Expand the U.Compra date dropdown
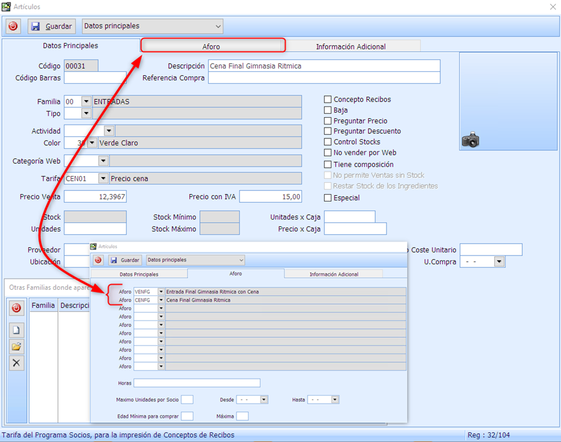This screenshot has width=561, height=442. (x=498, y=262)
